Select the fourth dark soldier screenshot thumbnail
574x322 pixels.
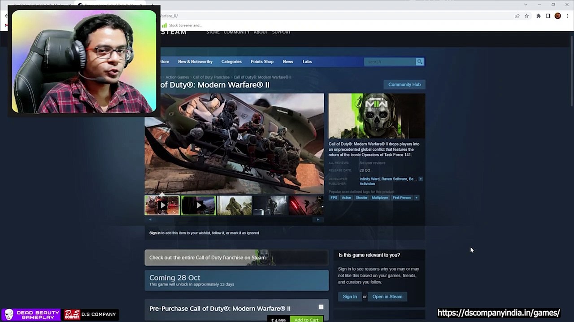(x=270, y=205)
